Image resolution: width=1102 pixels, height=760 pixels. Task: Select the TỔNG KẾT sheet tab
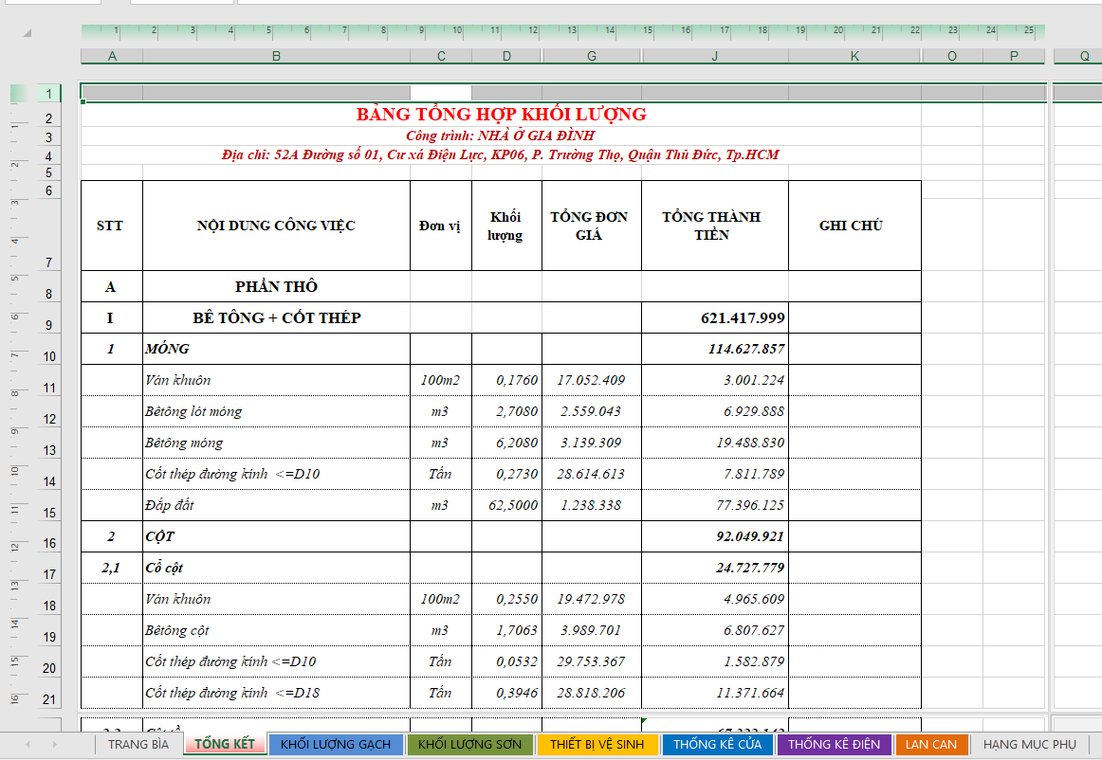tap(225, 744)
